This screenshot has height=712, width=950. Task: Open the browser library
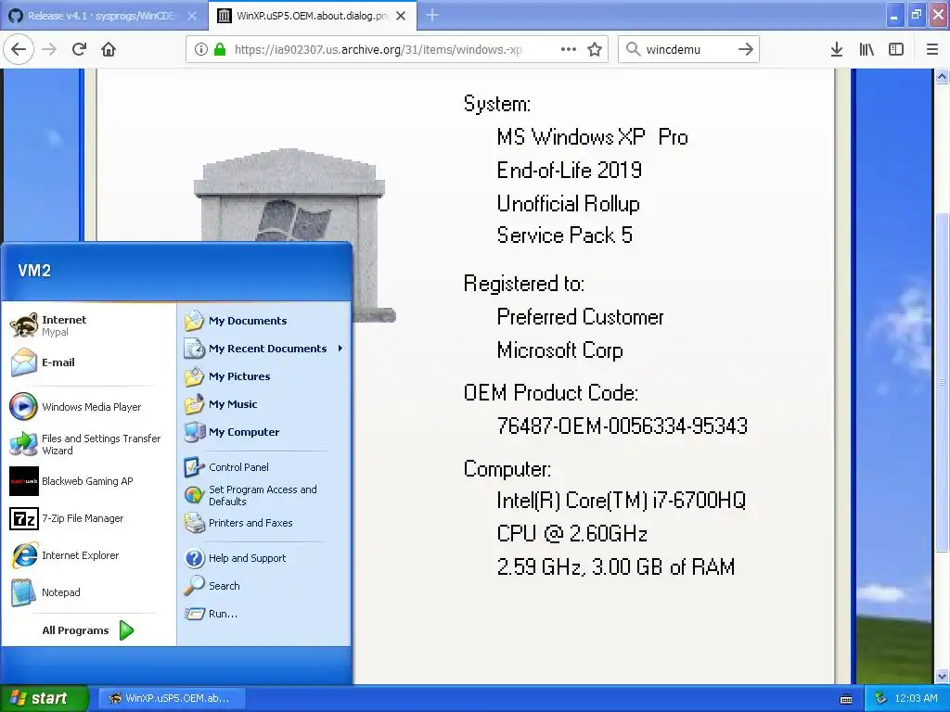(x=867, y=49)
